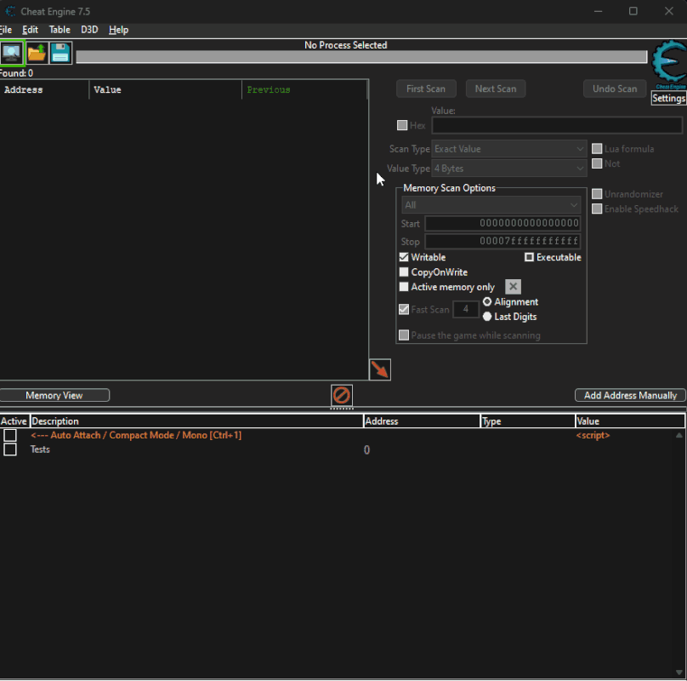The width and height of the screenshot is (687, 681).
Task: Click the 0 address cell of Tests row
Action: point(366,449)
